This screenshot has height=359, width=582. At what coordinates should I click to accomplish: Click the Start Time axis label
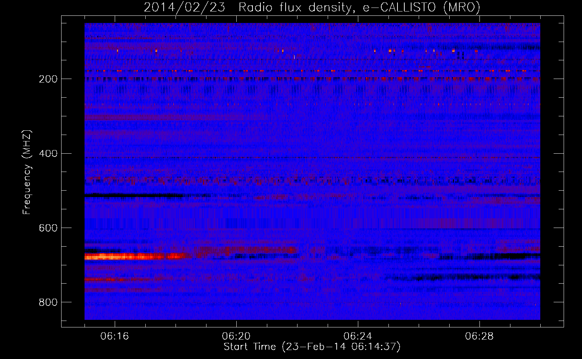coord(312,347)
